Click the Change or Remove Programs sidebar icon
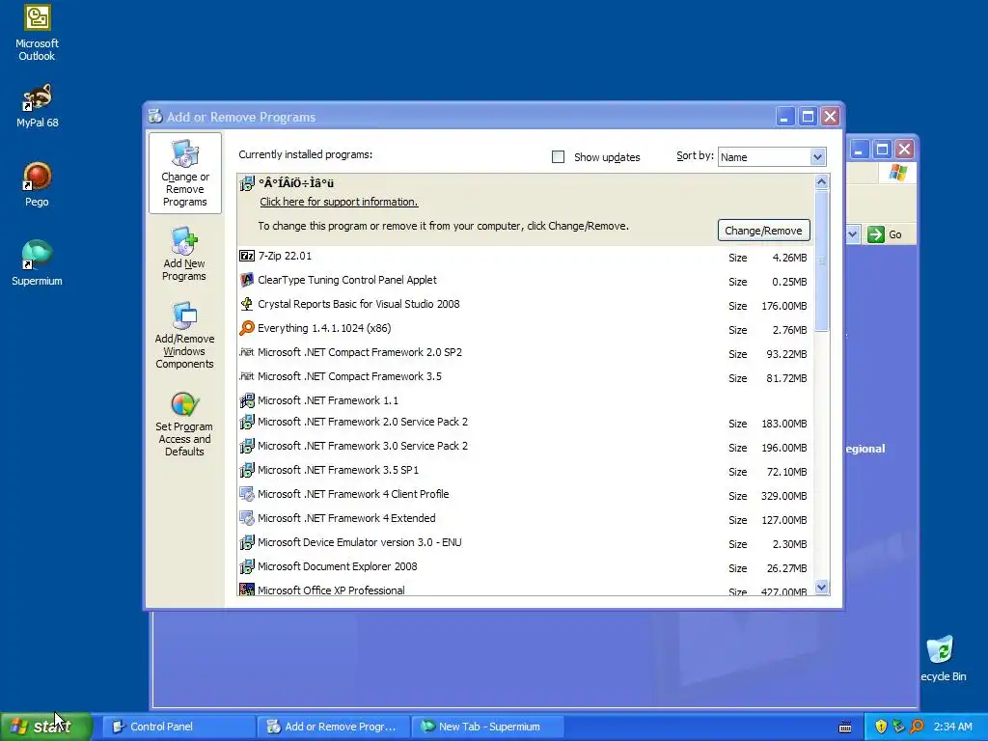 pyautogui.click(x=184, y=153)
